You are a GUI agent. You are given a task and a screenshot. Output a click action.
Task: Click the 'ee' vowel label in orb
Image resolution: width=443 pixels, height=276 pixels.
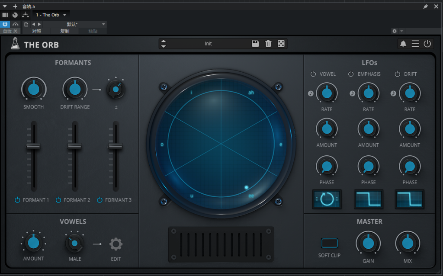[251, 196]
